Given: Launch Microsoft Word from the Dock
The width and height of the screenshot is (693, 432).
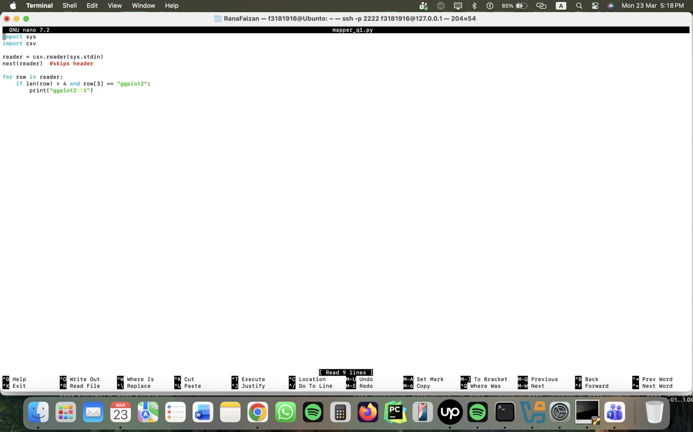Looking at the screenshot, I should [203, 412].
